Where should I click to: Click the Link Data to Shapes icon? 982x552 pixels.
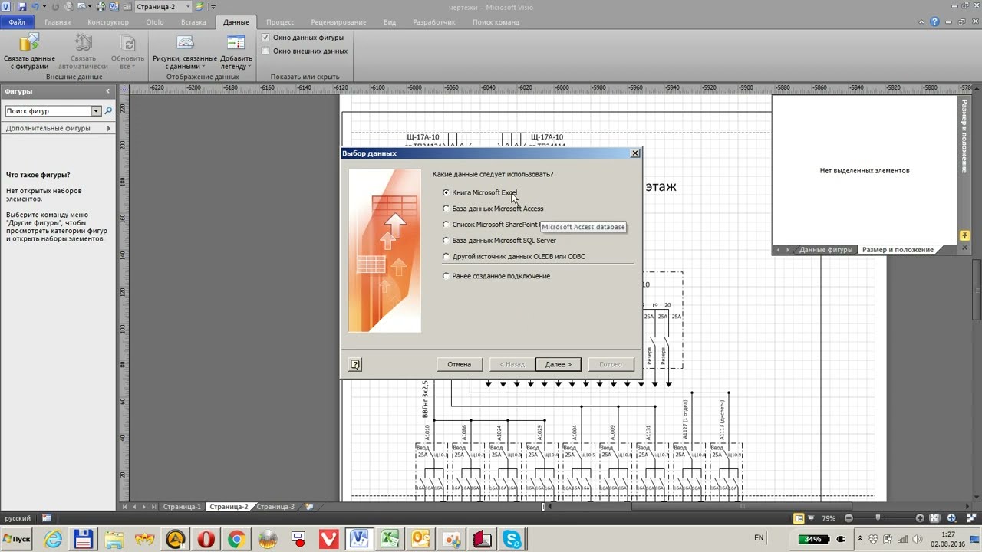pos(29,43)
